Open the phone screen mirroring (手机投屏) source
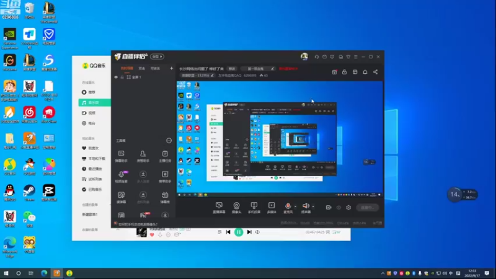This screenshot has width=496, height=279. [x=254, y=208]
